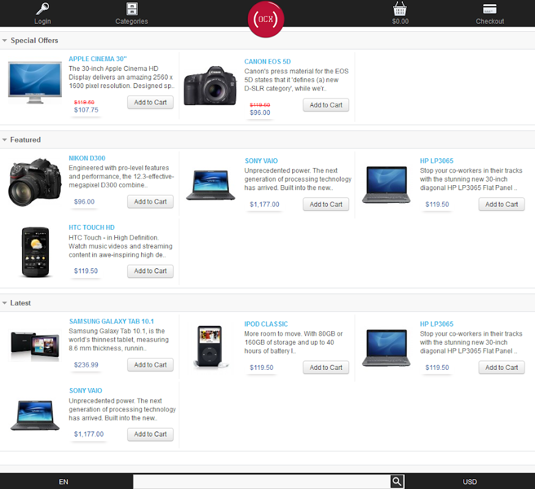Screen dimensions: 535x489
Task: Click the iPod Classic price $119.50
Action: point(261,367)
